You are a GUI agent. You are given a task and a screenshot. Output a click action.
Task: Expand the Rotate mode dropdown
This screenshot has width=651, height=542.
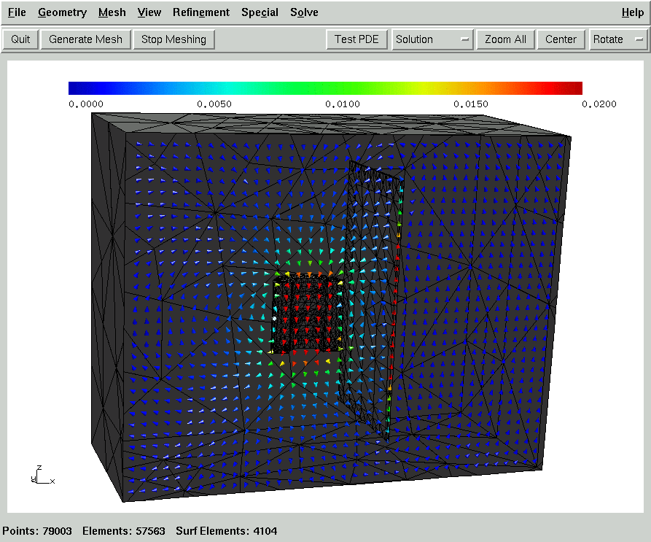pos(618,39)
